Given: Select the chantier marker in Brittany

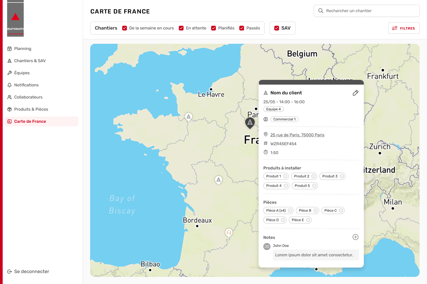Looking at the screenshot, I should [x=189, y=117].
